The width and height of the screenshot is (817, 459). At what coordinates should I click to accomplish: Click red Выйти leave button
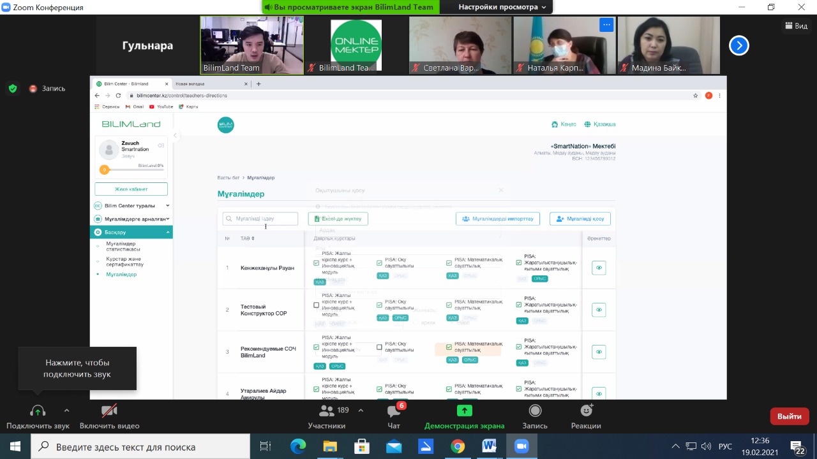pos(790,416)
